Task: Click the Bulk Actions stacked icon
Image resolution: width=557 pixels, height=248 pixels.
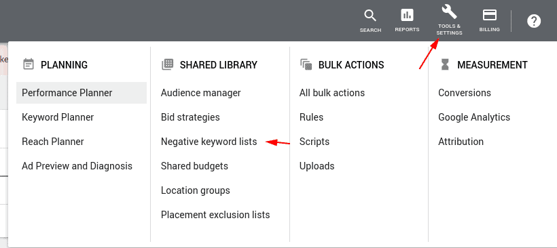Action: point(306,64)
